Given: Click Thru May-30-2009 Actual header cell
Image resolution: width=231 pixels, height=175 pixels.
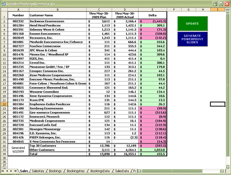Looking at the screenshot, I should (x=125, y=15).
